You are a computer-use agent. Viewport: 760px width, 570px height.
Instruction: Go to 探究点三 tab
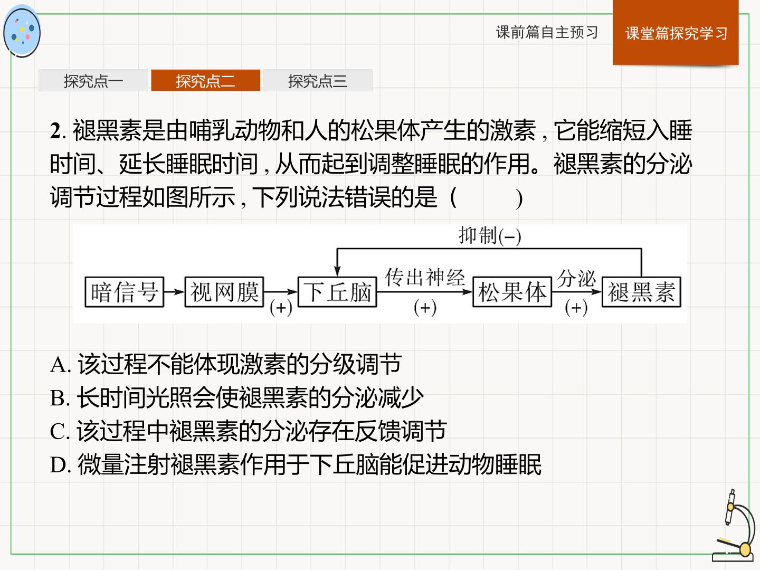click(x=318, y=81)
